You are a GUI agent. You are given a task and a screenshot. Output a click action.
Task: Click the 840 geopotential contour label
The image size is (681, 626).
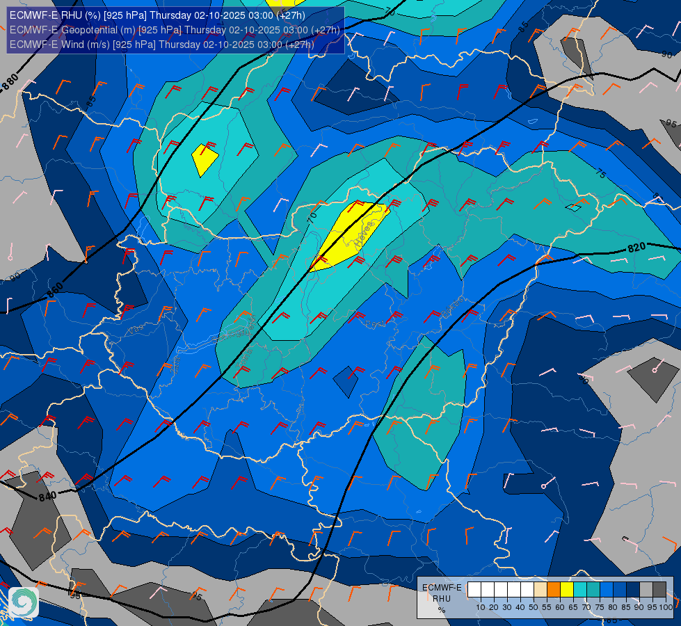[48, 496]
